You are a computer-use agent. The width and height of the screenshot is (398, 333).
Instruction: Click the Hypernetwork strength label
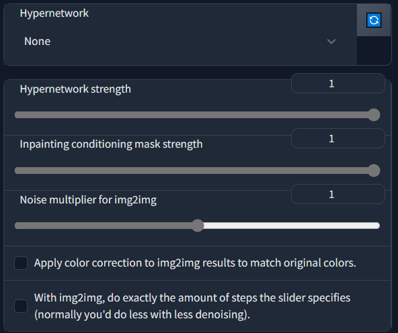[x=75, y=89]
